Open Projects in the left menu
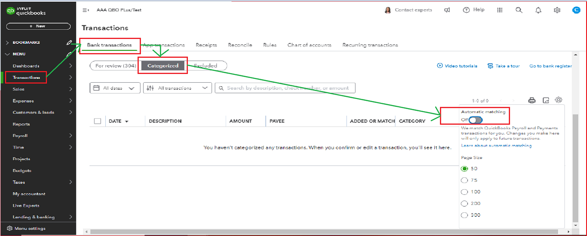Image resolution: width=587 pixels, height=236 pixels. 22,159
